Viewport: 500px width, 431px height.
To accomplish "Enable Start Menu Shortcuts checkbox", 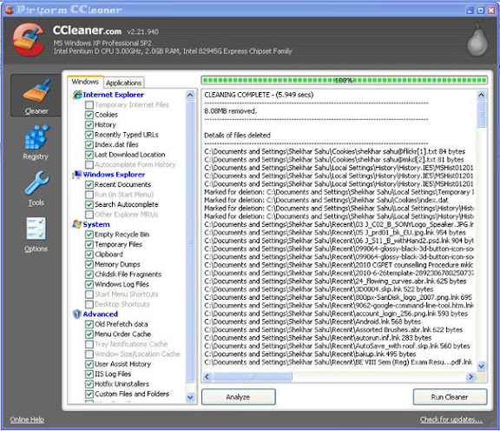I will tap(89, 294).
